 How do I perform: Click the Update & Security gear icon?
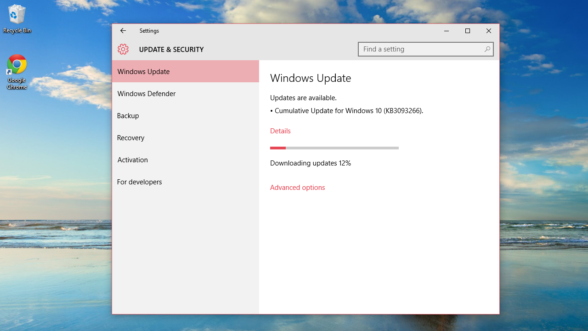[123, 49]
